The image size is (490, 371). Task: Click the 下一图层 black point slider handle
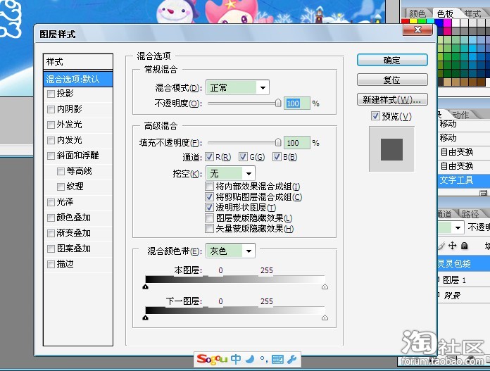[145, 317]
